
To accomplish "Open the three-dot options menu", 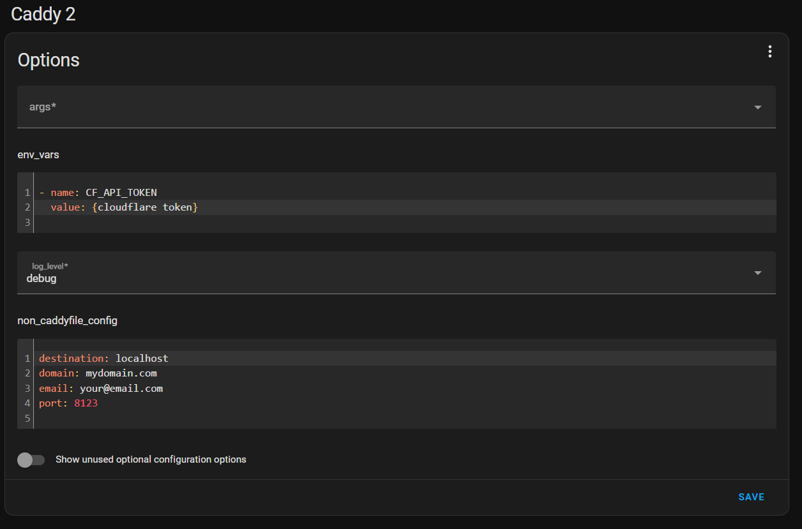I will tap(770, 52).
